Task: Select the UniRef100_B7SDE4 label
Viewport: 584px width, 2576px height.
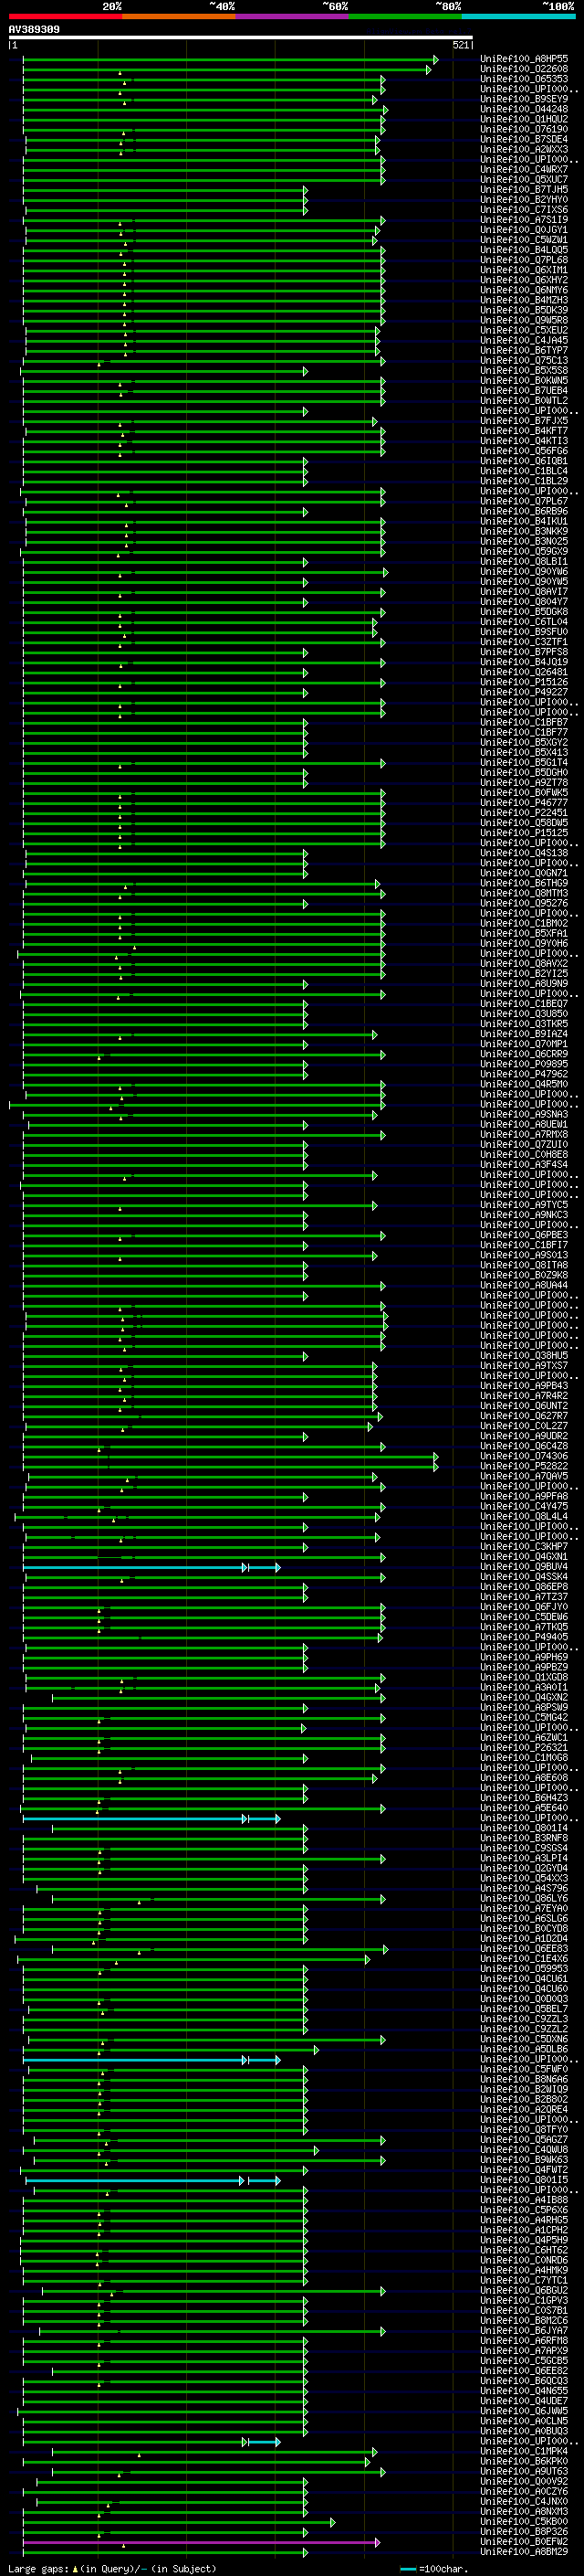Action: [x=523, y=139]
